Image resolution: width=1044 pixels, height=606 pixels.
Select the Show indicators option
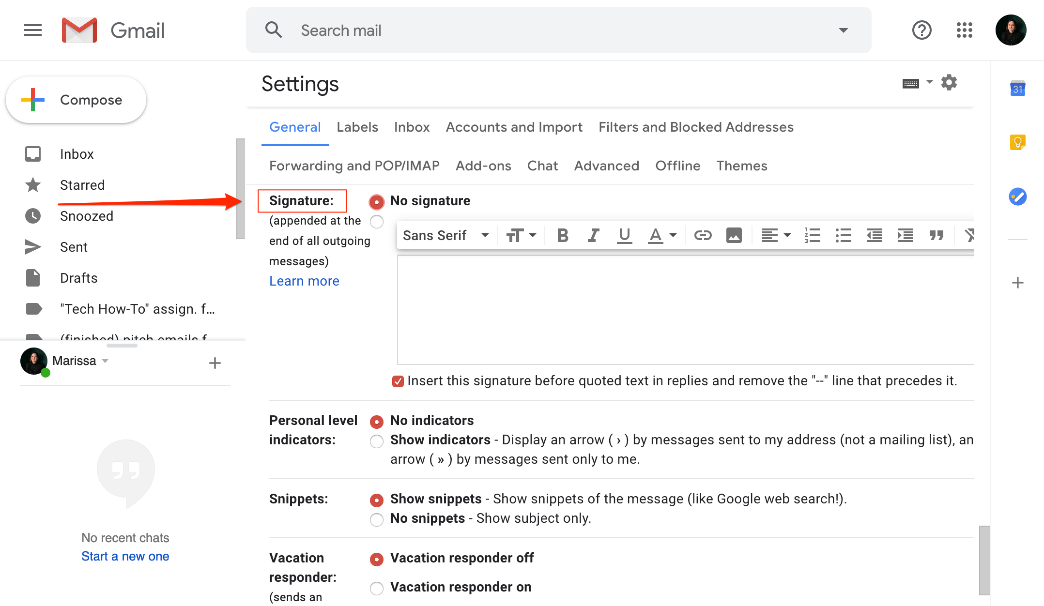(x=377, y=441)
